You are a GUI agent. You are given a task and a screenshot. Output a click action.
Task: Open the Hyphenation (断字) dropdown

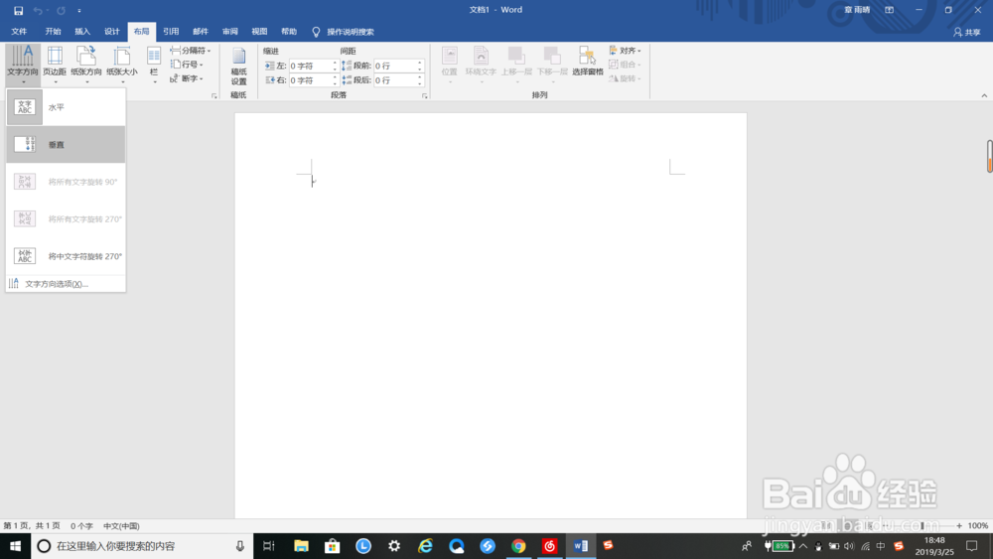coord(187,78)
